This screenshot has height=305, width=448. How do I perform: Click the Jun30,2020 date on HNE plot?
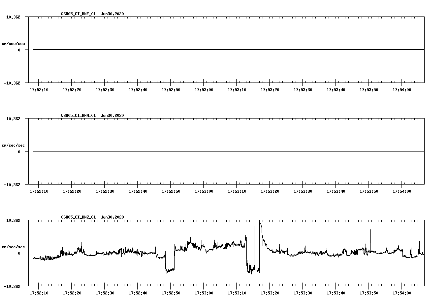pyautogui.click(x=112, y=14)
